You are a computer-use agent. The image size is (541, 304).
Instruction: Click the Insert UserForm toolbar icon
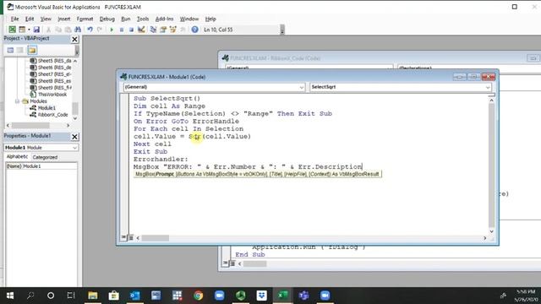coord(22,30)
